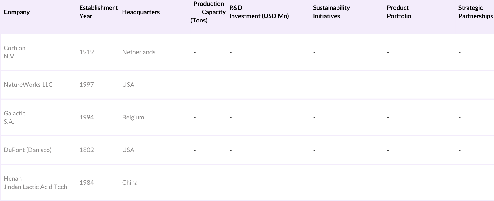
Task: Select the R&D Investment (USD Mn) header
Action: pyautogui.click(x=259, y=12)
